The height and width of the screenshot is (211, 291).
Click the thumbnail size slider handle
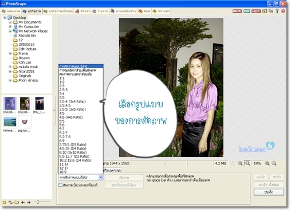point(38,202)
